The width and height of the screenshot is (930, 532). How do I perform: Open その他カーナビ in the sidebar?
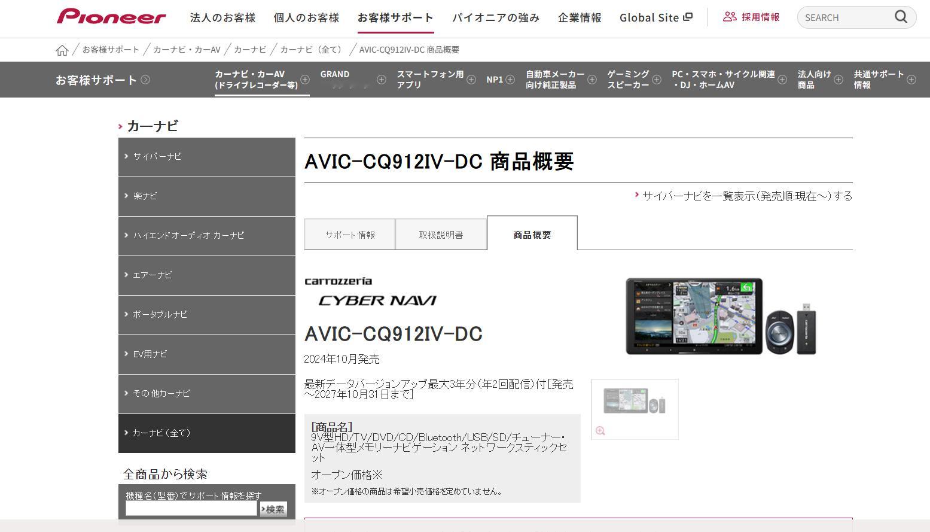(x=207, y=394)
